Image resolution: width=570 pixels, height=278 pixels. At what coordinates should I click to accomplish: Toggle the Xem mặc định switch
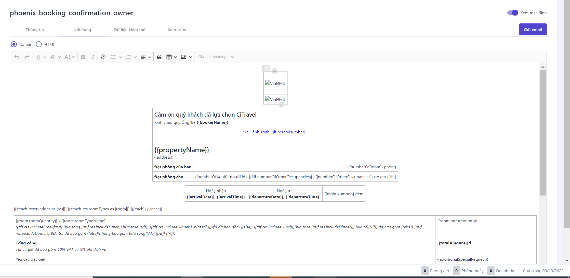512,13
